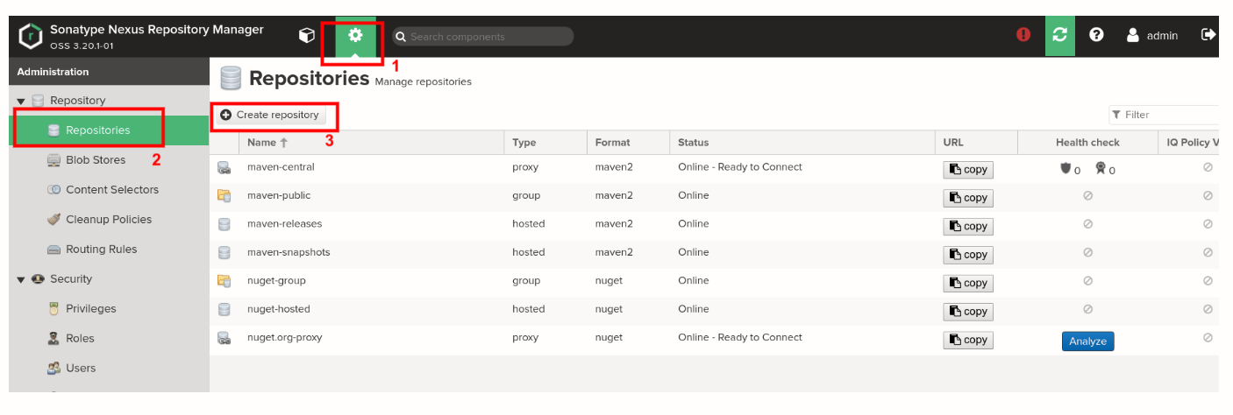Select Blob Stores in the sidebar
Viewport: 1233px width, 415px height.
tap(96, 160)
